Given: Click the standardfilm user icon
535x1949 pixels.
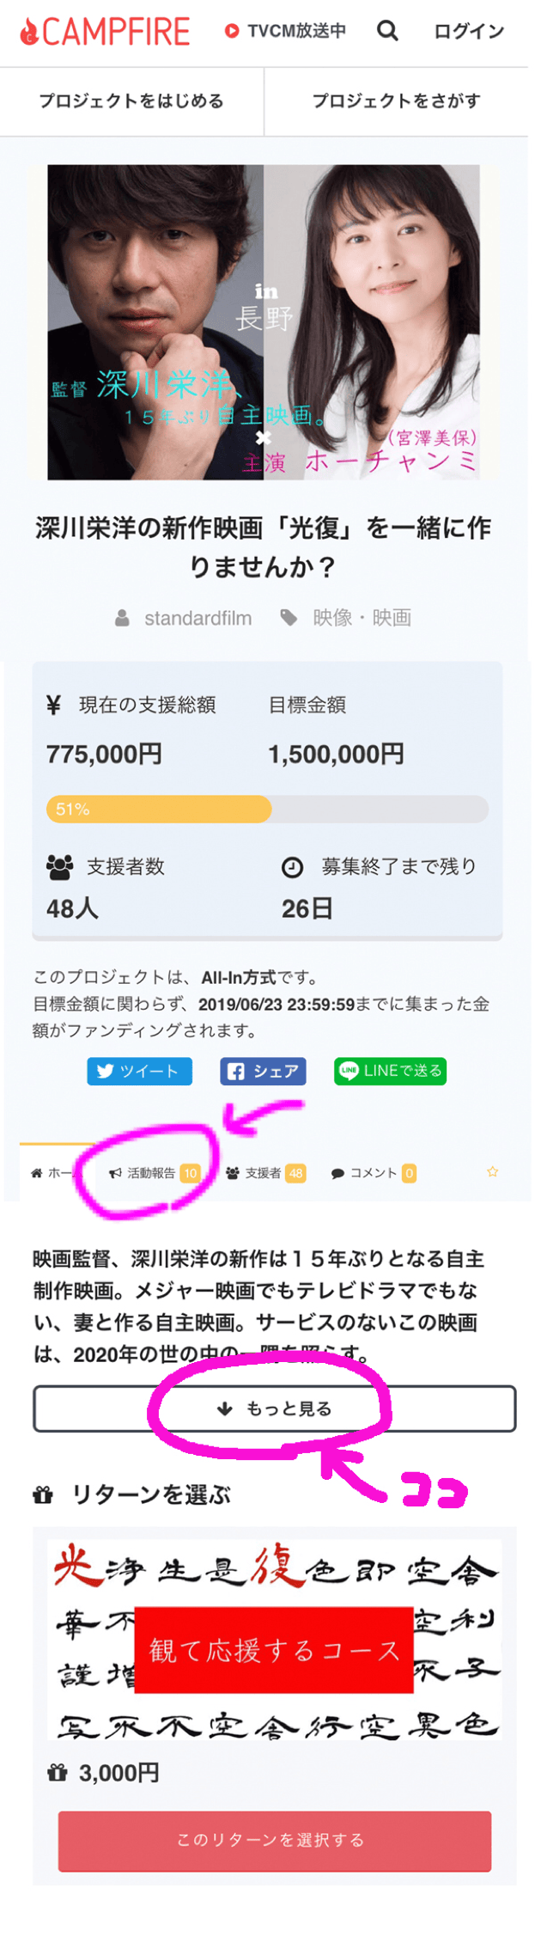Looking at the screenshot, I should pyautogui.click(x=123, y=618).
